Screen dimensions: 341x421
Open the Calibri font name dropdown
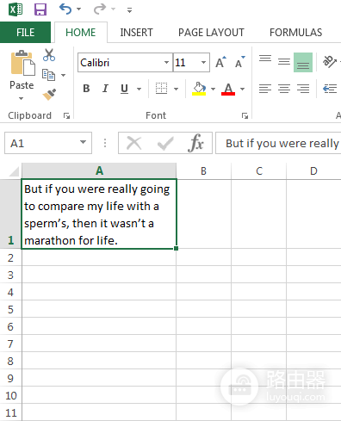click(166, 62)
